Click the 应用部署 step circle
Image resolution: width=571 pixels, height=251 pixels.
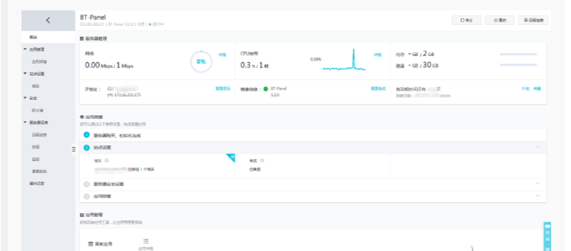(87, 196)
